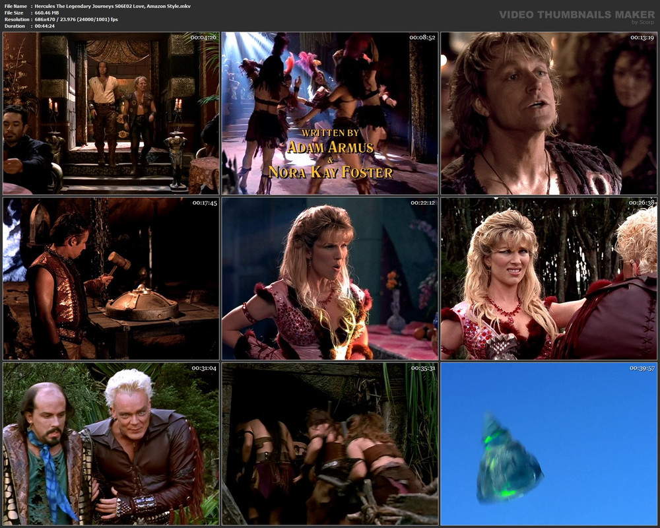Viewport: 660px width, 528px height.
Task: Select the file size value 660.46 MB
Action: (47, 13)
